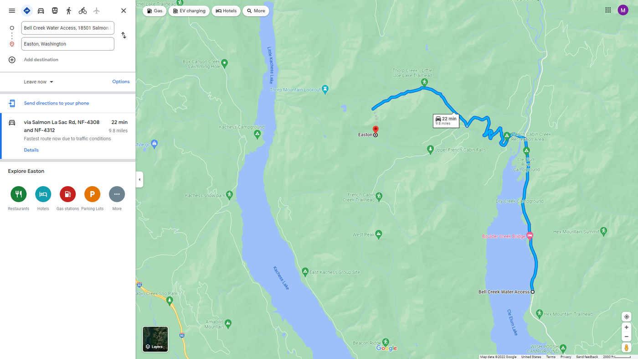Reverse starting point and destination
The image size is (638, 359).
123,36
